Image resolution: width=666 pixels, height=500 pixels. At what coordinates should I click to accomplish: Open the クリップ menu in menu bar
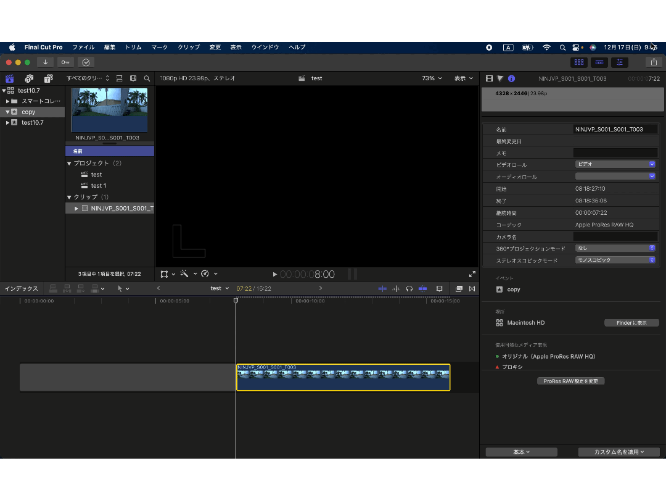pos(189,48)
